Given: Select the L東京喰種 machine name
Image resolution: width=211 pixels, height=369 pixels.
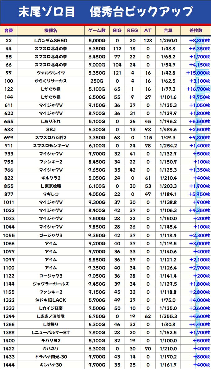Looking at the screenshot, I should point(51,186).
